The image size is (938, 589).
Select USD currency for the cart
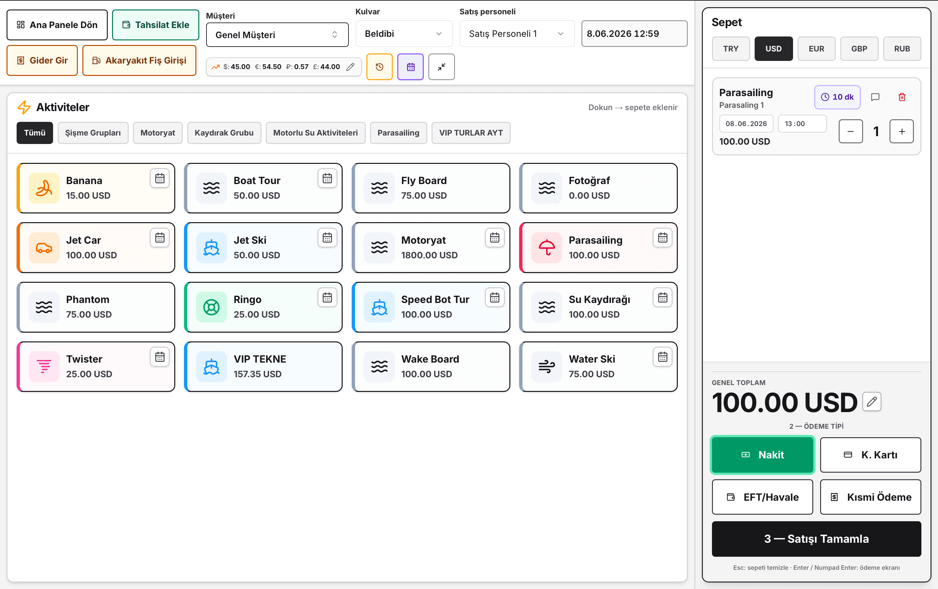pos(773,49)
